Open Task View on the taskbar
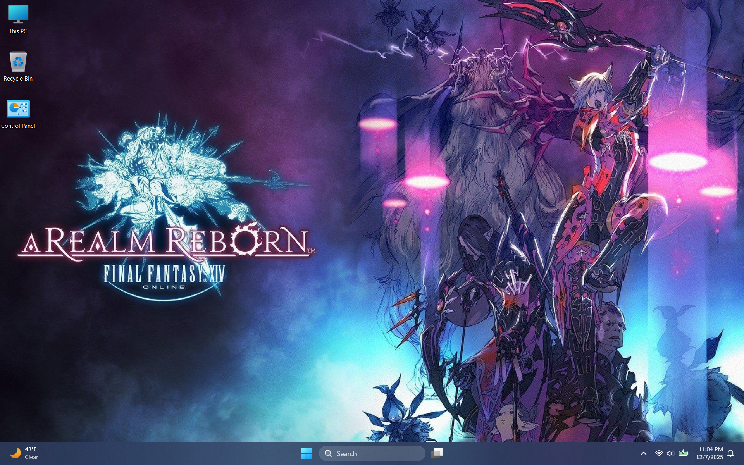 coord(437,453)
